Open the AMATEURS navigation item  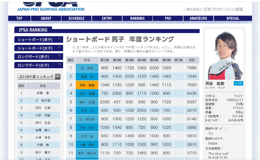point(198,18)
